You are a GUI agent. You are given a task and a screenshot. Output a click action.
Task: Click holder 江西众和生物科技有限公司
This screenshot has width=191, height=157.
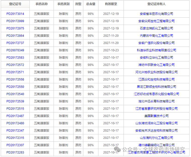(157, 80)
